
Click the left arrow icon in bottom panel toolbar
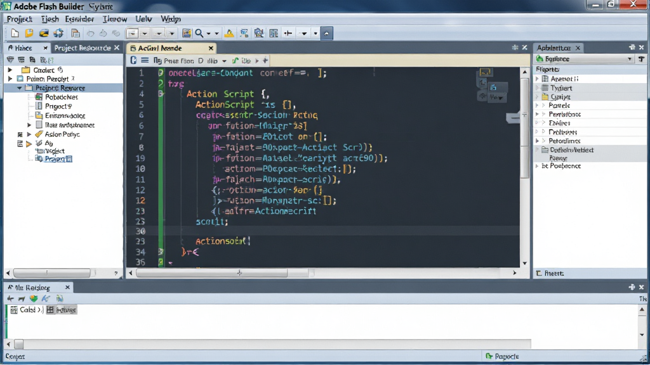[10, 298]
